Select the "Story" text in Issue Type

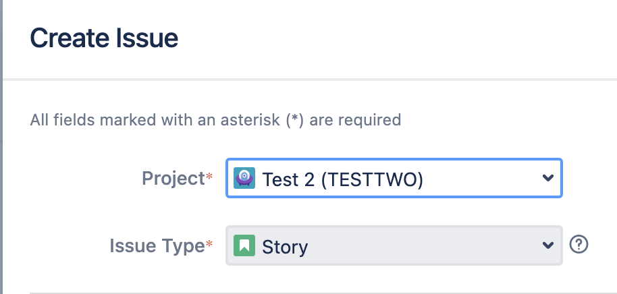(284, 247)
